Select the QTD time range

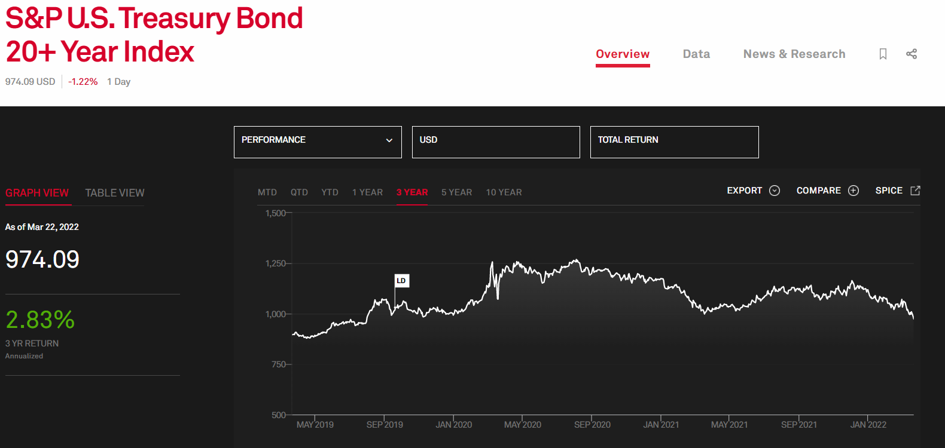click(x=299, y=192)
